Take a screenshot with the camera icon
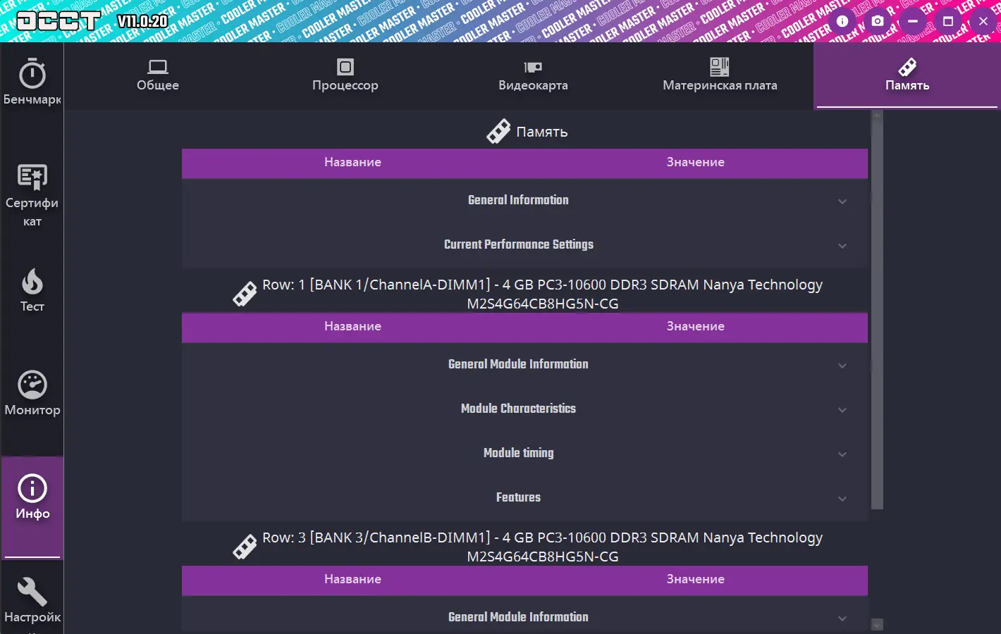Image resolution: width=1001 pixels, height=634 pixels. [x=878, y=21]
